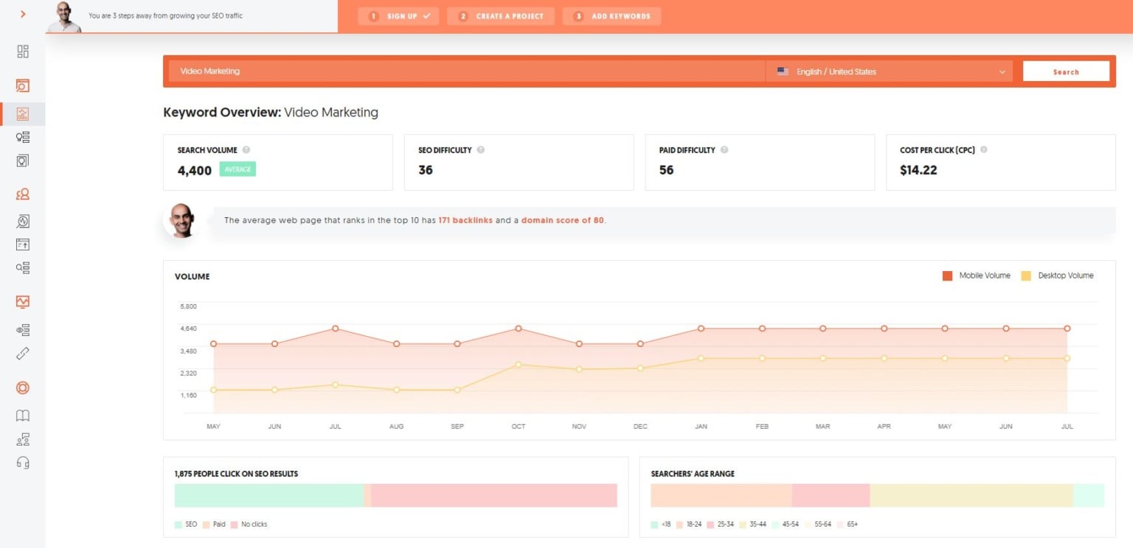Image resolution: width=1133 pixels, height=548 pixels.
Task: Toggle the Desktop Volume legend series
Action: (x=1058, y=275)
